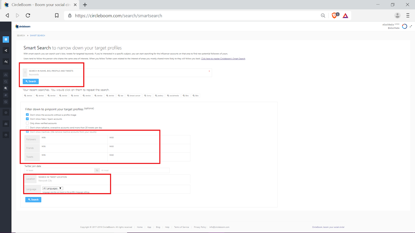Open the Help footer link
Screen dimensions: 415x233
[167, 227]
